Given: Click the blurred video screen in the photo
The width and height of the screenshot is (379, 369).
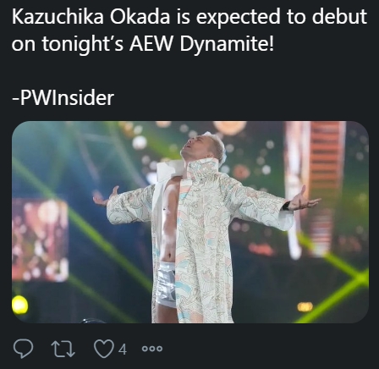Looking at the screenshot, I should click(x=40, y=240).
